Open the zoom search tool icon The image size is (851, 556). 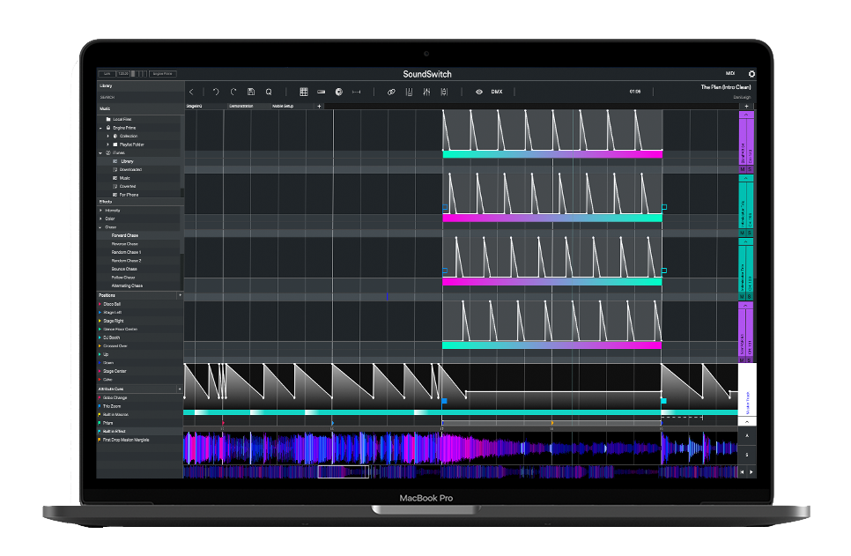point(268,92)
